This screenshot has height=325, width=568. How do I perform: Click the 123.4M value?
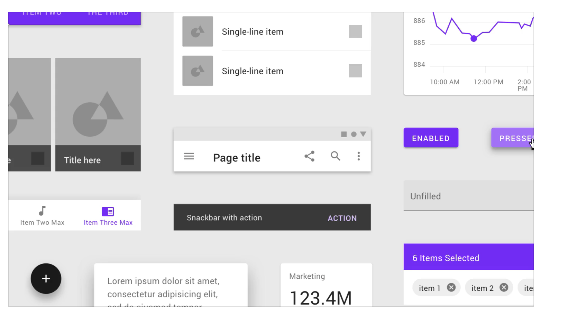(x=321, y=298)
